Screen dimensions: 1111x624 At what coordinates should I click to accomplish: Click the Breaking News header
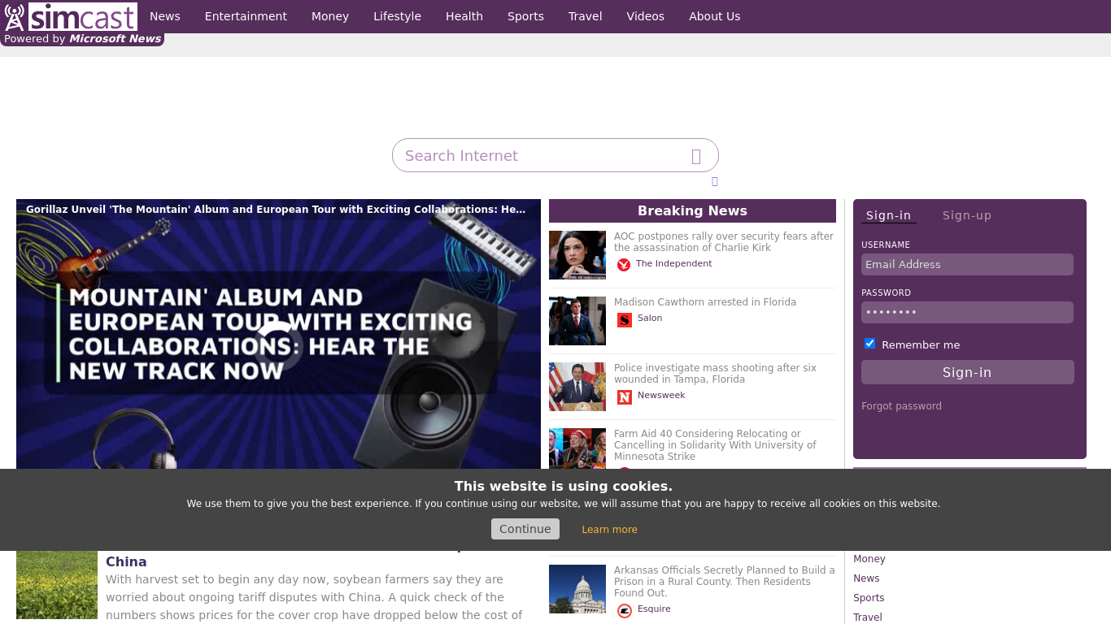point(692,210)
